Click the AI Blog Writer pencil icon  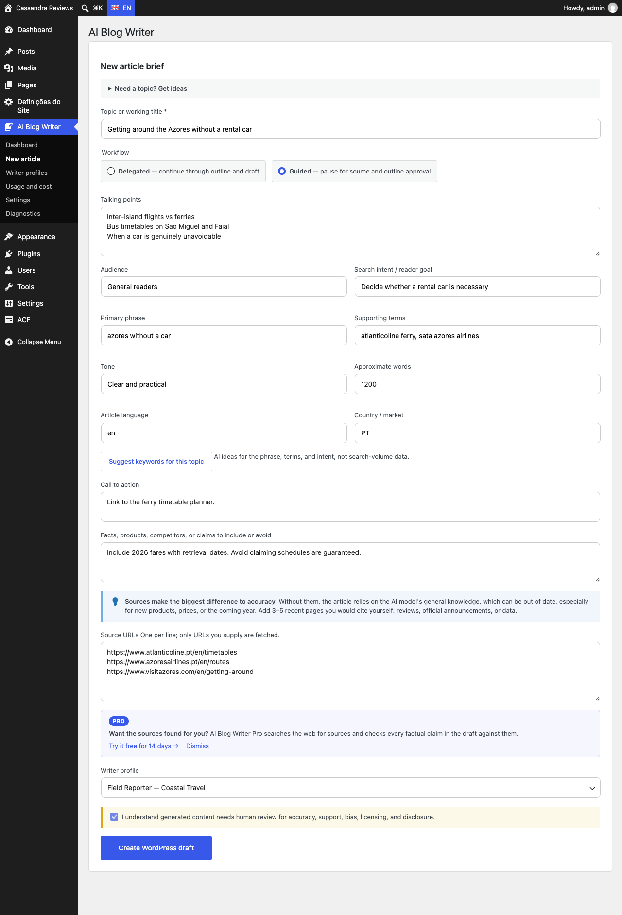pos(9,127)
